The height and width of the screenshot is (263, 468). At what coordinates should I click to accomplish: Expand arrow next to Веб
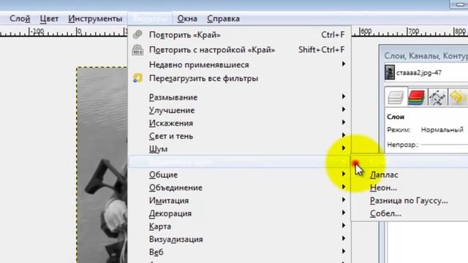pos(344,251)
